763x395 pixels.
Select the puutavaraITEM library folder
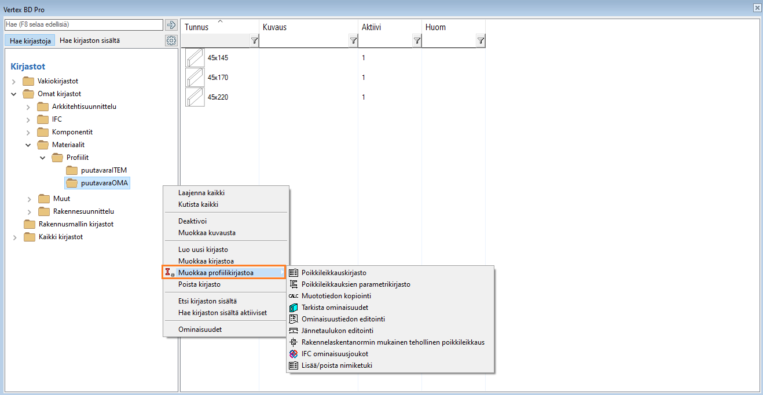104,170
